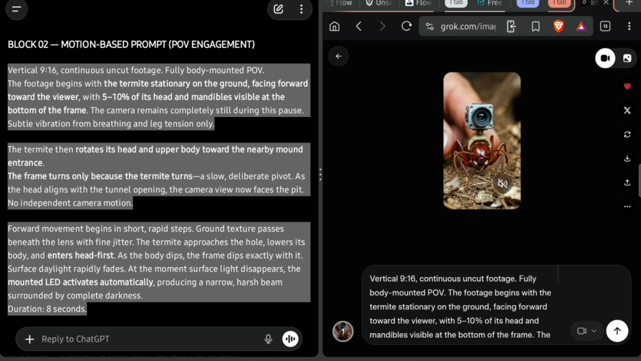Viewport: 641px width, 361px height.
Task: Open the ant with camera image preview
Action: (481, 141)
